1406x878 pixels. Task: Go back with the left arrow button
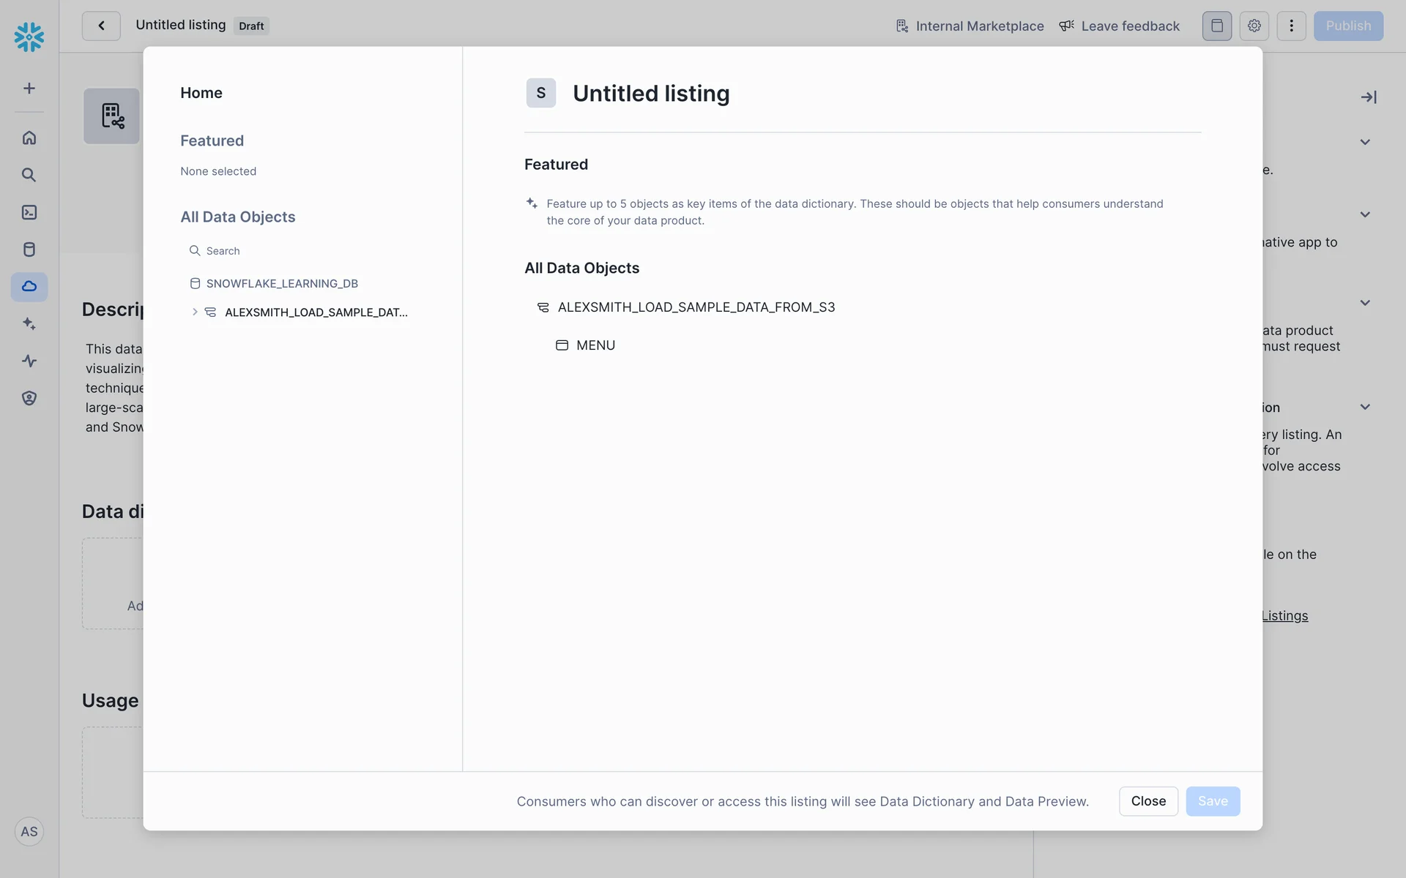click(101, 26)
